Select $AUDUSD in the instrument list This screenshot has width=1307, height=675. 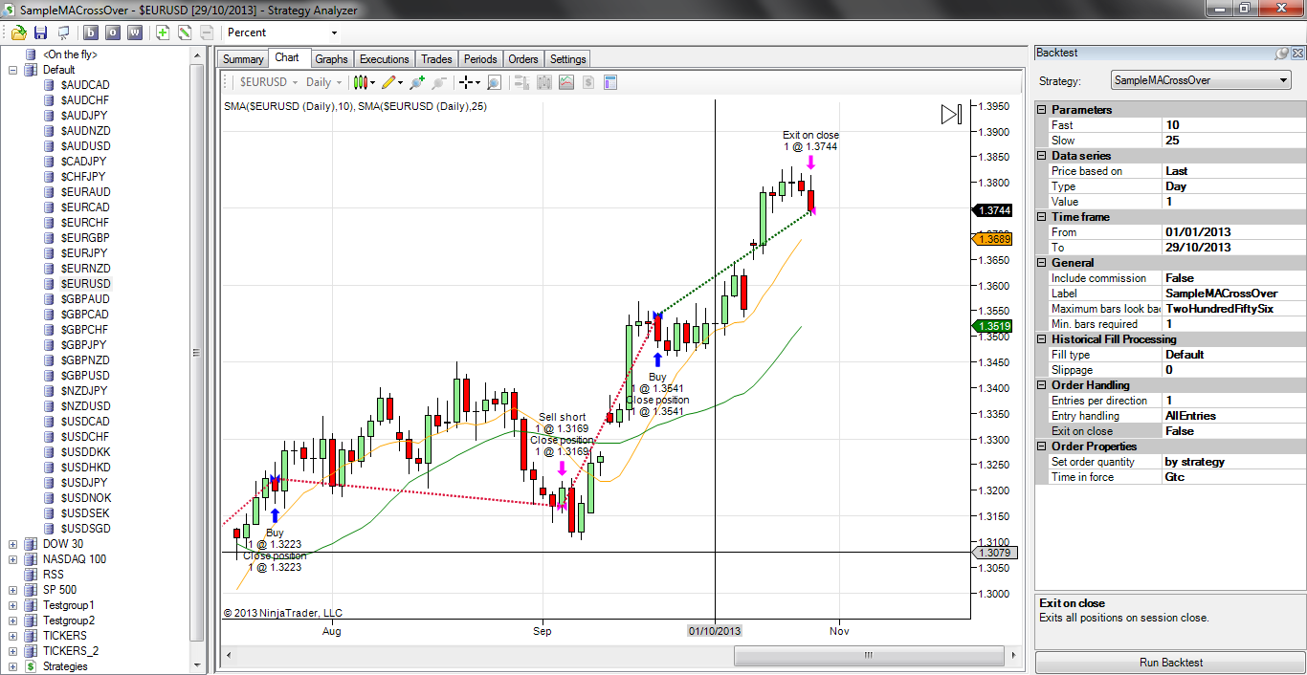pos(85,146)
